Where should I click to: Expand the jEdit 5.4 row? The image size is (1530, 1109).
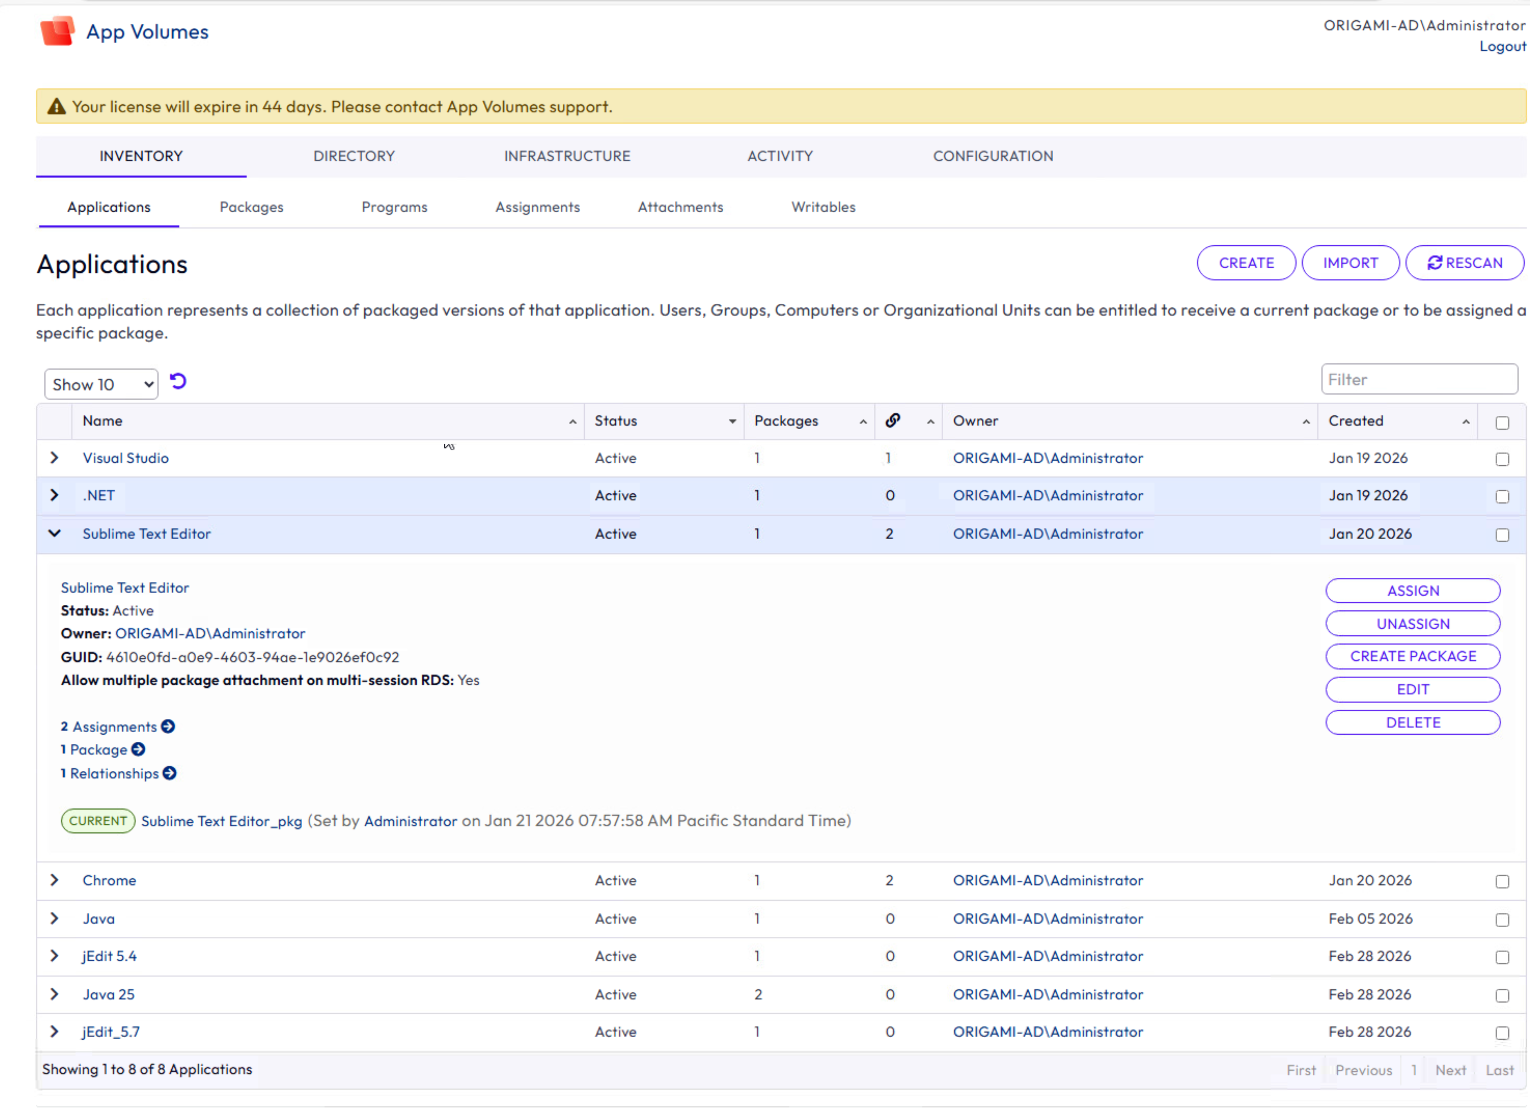coord(55,956)
